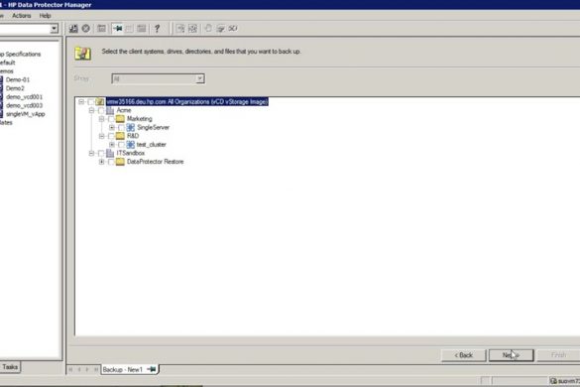Select demo_vcd001 backup specification
The height and width of the screenshot is (387, 580).
click(25, 96)
